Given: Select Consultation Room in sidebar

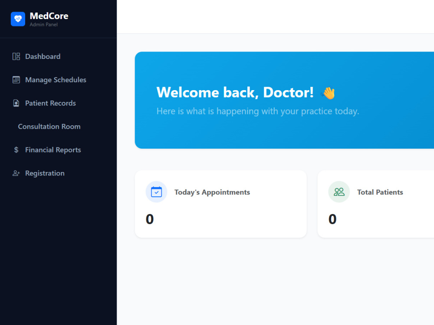Looking at the screenshot, I should point(59,127).
